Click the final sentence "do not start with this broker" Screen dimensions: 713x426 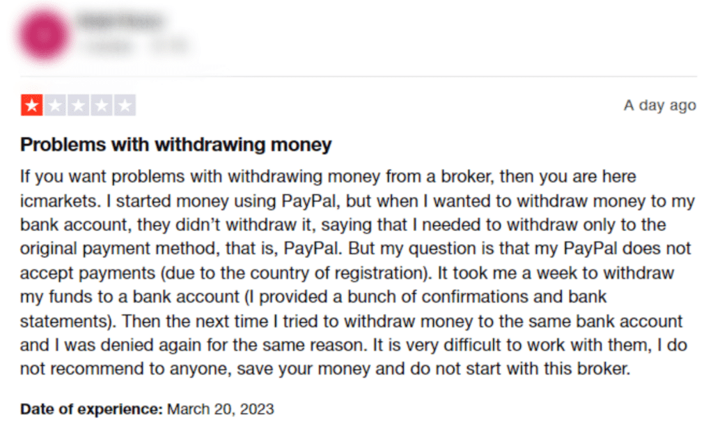click(520, 369)
